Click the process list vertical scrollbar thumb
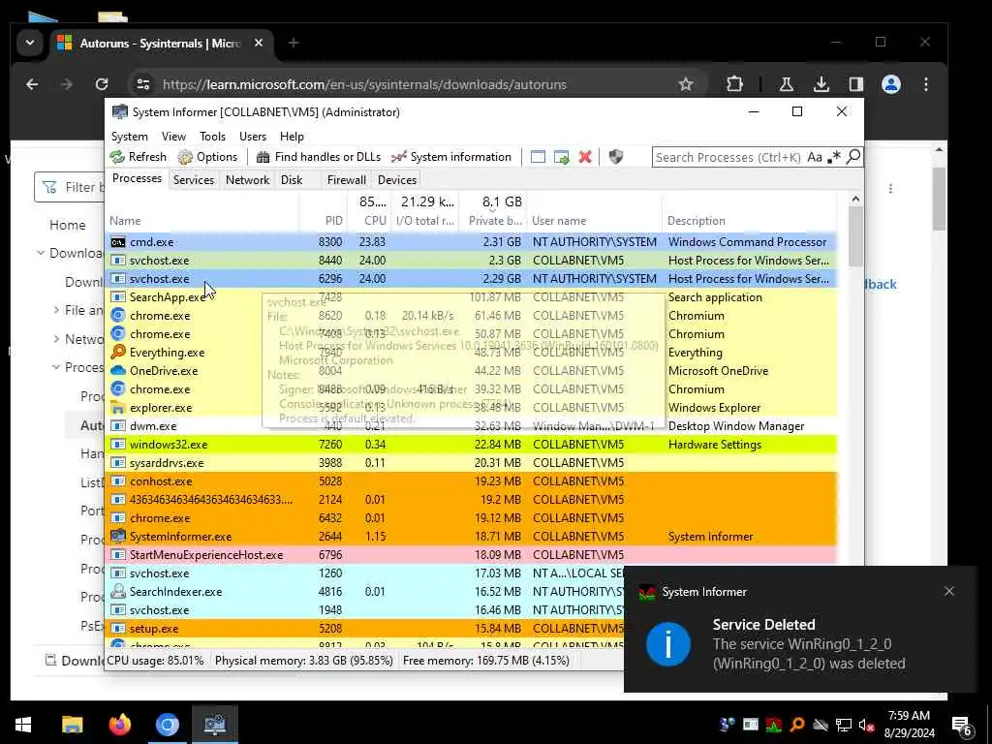The image size is (992, 744). (855, 236)
